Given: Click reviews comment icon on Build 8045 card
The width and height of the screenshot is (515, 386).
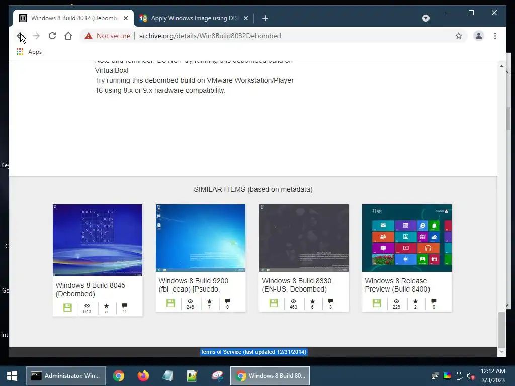Looking at the screenshot, I should coord(124,305).
